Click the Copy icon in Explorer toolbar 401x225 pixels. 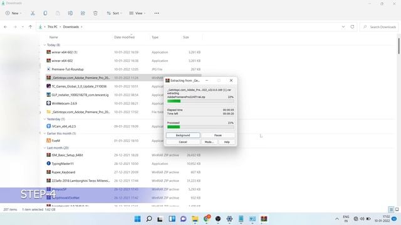tap(45, 13)
